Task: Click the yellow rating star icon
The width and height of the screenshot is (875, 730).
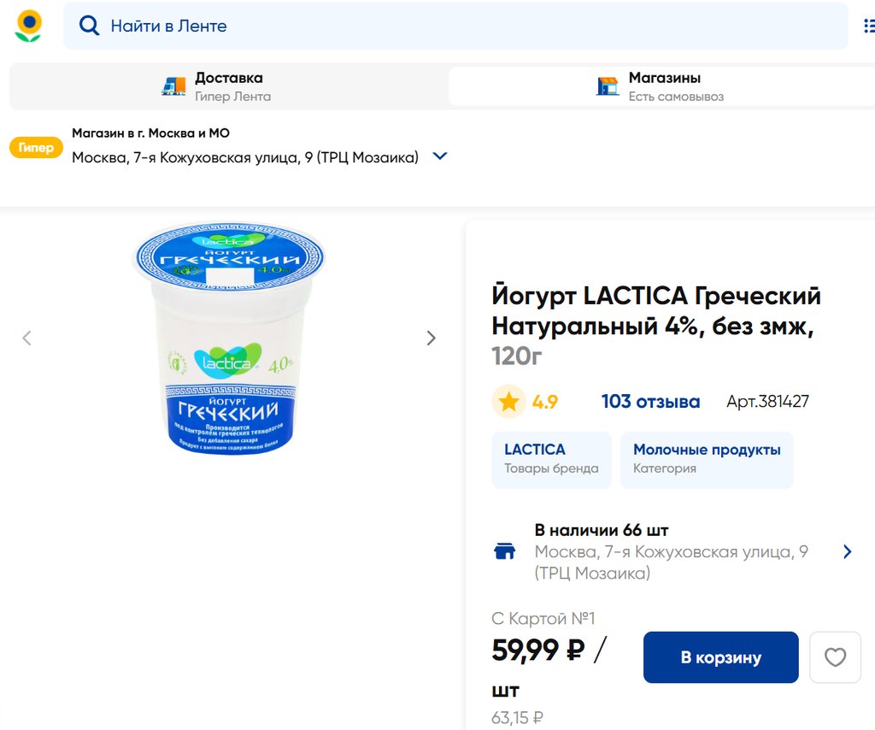Action: [x=509, y=402]
